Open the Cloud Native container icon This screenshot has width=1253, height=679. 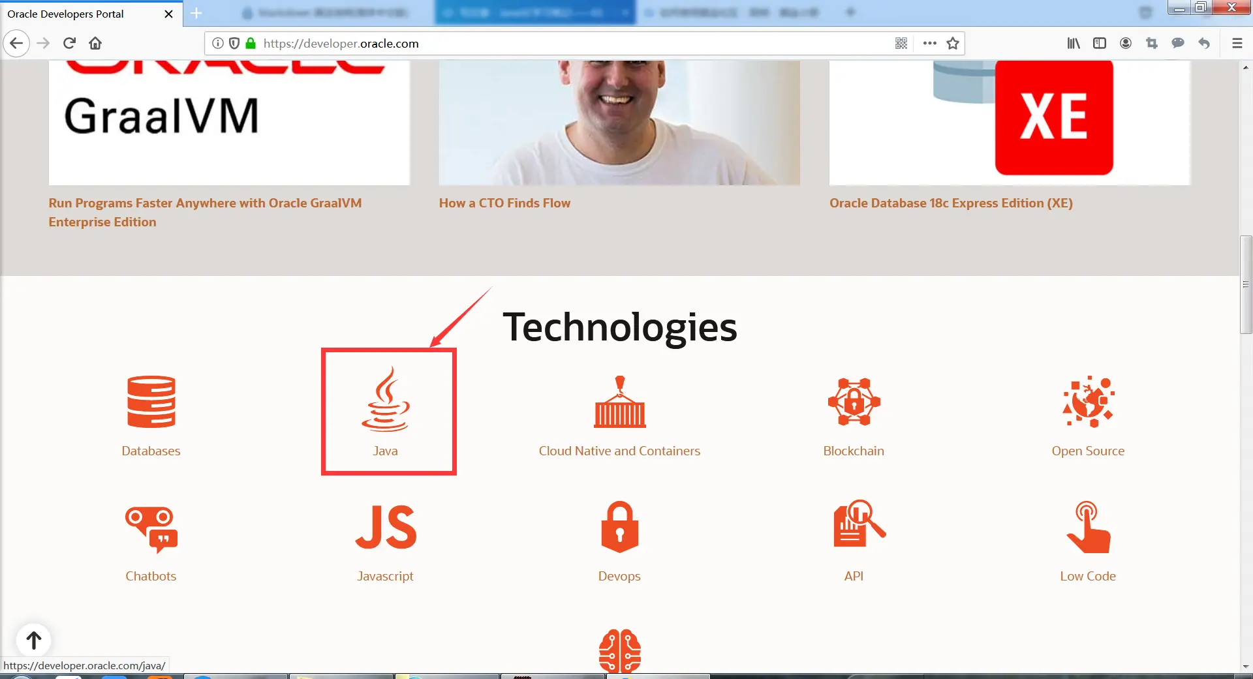pyautogui.click(x=619, y=402)
